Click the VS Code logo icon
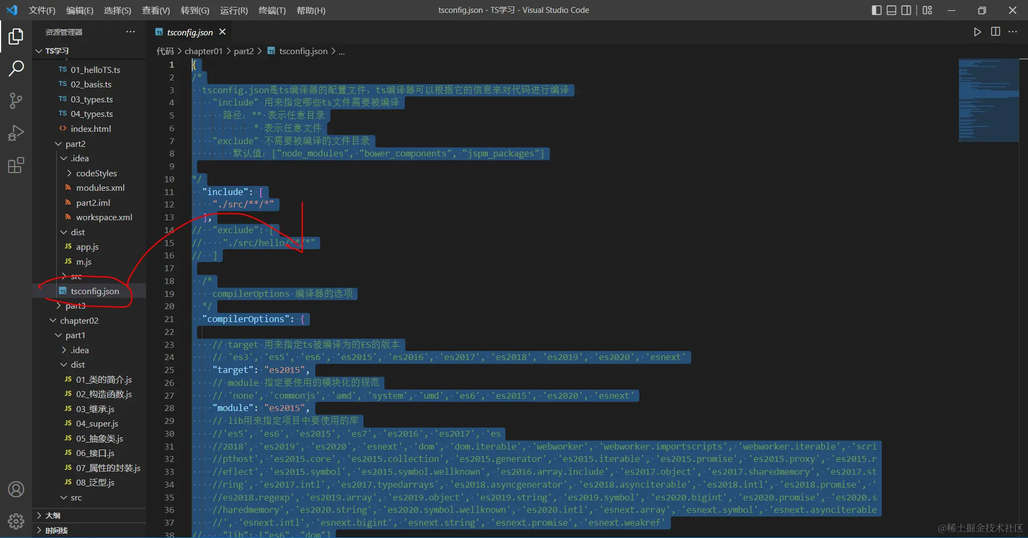Image resolution: width=1028 pixels, height=538 pixels. point(12,10)
